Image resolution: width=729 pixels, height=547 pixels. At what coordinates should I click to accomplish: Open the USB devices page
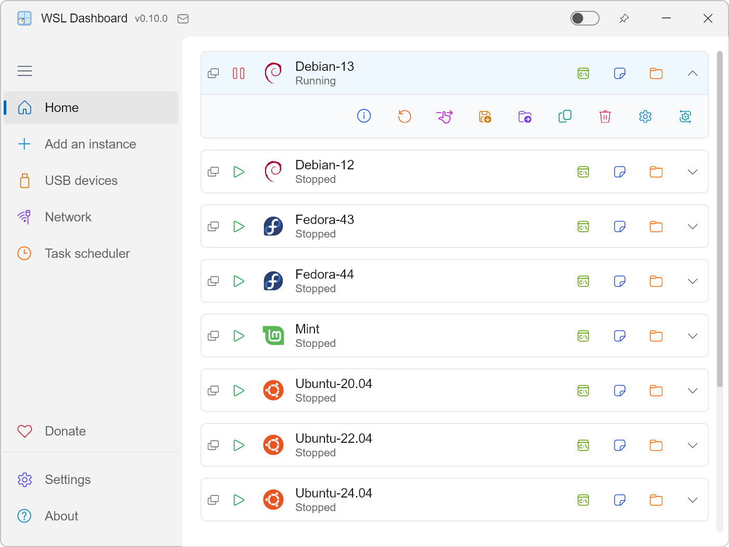pos(91,181)
